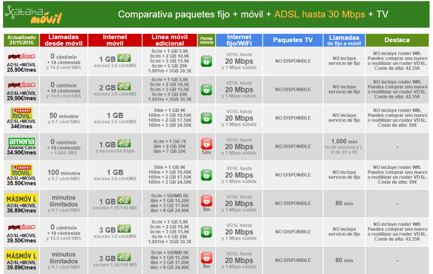Click 'Coste de alta: 50€' in the Eroski 35.50€ row
This screenshot has width=433, height=274.
(397, 182)
